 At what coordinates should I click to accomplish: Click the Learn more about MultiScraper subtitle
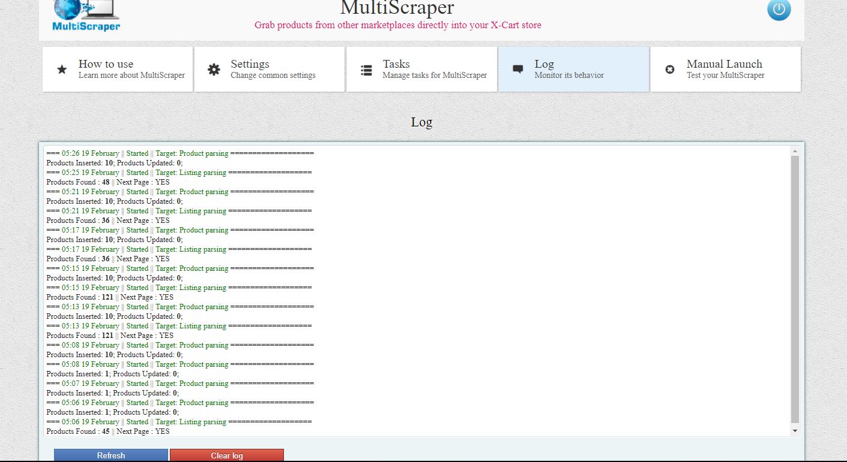(x=131, y=76)
